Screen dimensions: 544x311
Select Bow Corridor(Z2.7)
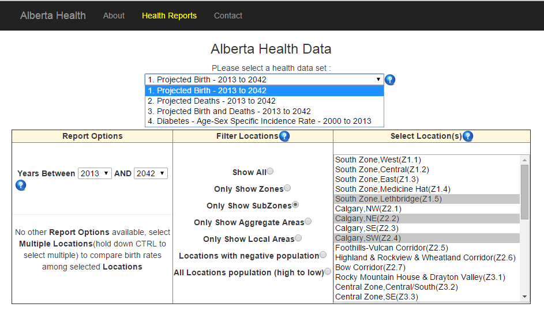pyautogui.click(x=427, y=267)
